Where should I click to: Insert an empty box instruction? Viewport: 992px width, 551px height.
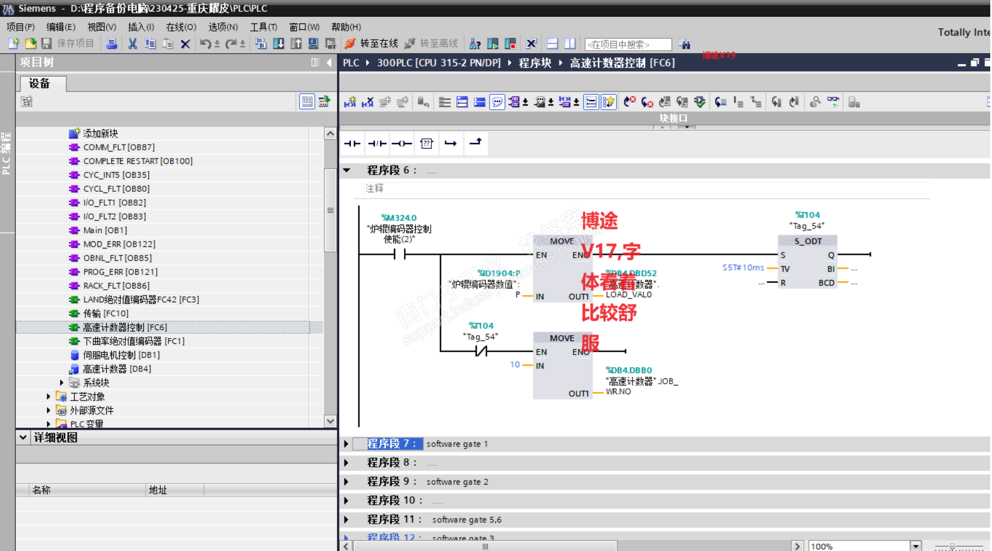coord(427,143)
